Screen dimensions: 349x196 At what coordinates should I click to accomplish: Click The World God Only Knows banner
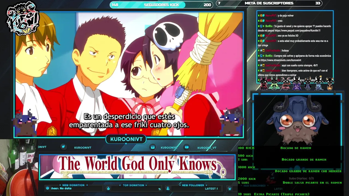[137, 167]
